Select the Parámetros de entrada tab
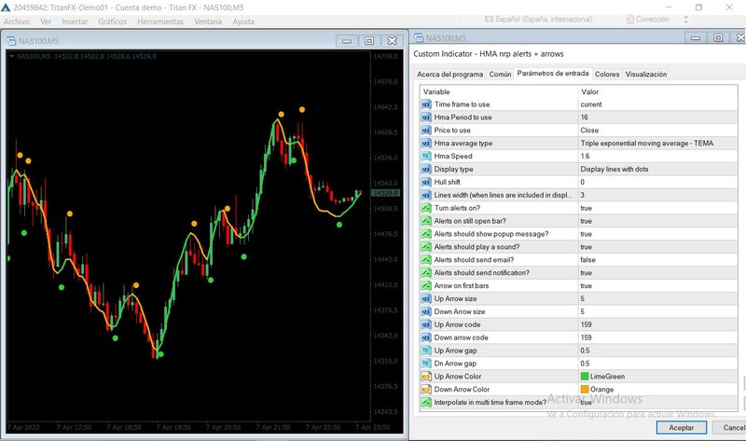This screenshot has height=441, width=746. (x=553, y=74)
